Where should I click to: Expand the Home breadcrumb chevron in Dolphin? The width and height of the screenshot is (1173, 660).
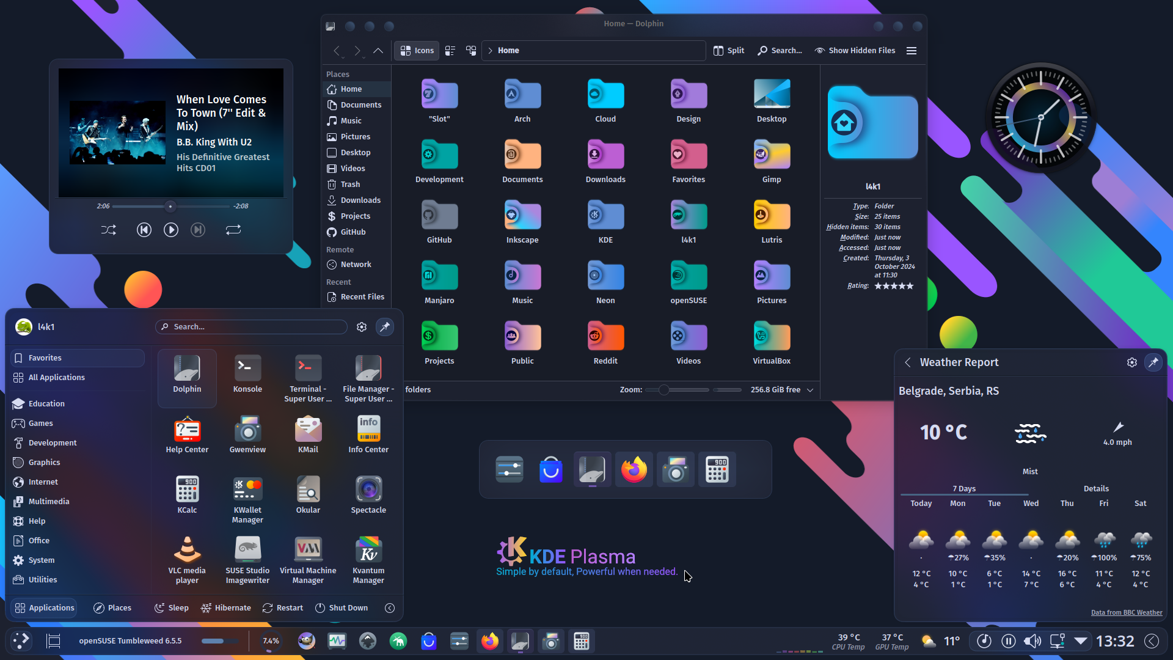pos(490,51)
